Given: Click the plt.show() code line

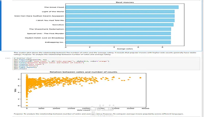Looking at the screenshot, I should (20, 69).
